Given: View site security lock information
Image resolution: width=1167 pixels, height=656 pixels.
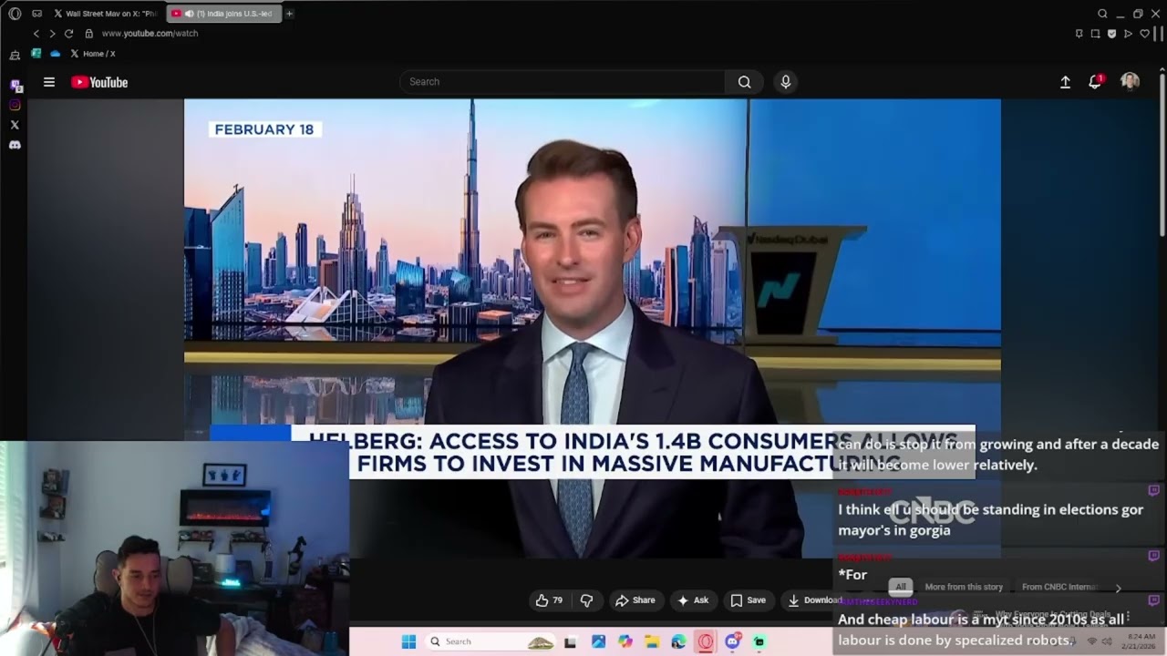Looking at the screenshot, I should (x=88, y=34).
